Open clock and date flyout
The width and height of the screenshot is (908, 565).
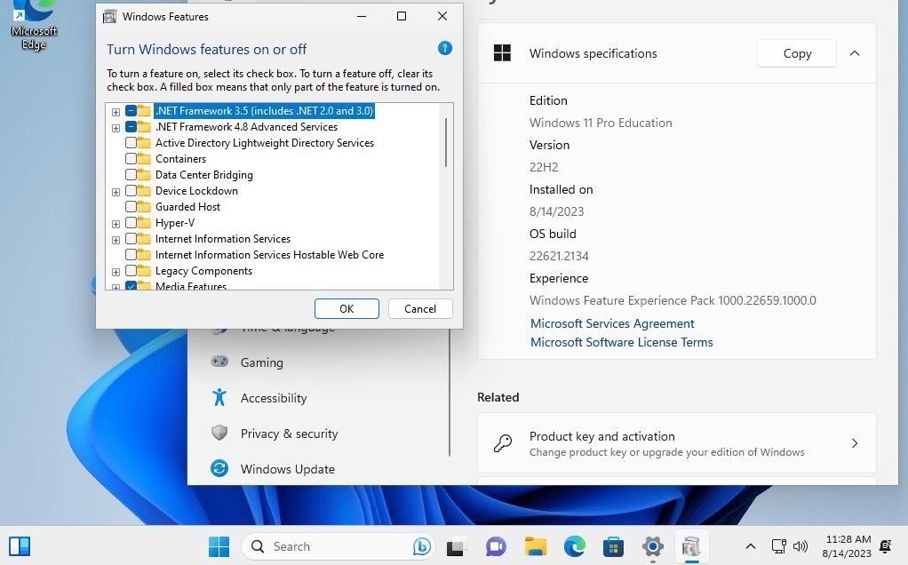848,545
